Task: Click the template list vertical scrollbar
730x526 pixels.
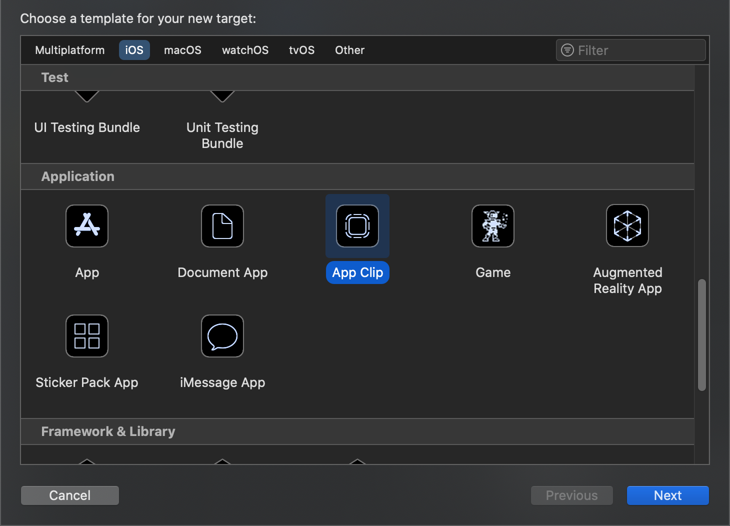Action: [702, 334]
